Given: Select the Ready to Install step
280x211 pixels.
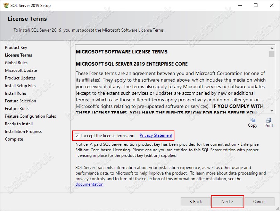Looking at the screenshot, I should tap(19, 124).
